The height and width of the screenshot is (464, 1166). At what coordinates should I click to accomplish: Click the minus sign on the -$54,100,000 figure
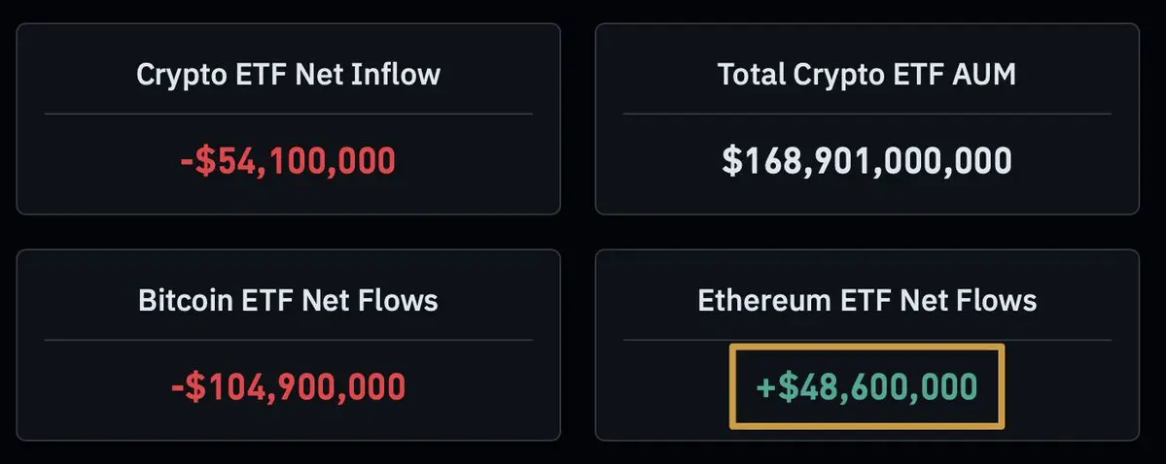coord(186,161)
